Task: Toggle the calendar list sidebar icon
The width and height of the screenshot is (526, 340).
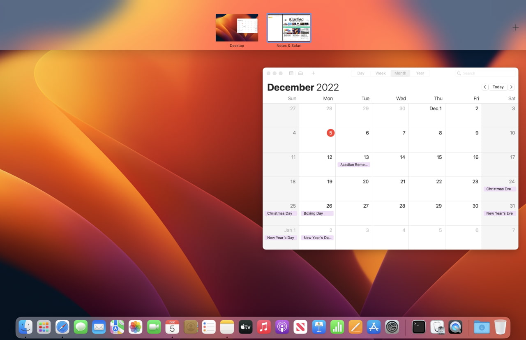Action: 291,73
